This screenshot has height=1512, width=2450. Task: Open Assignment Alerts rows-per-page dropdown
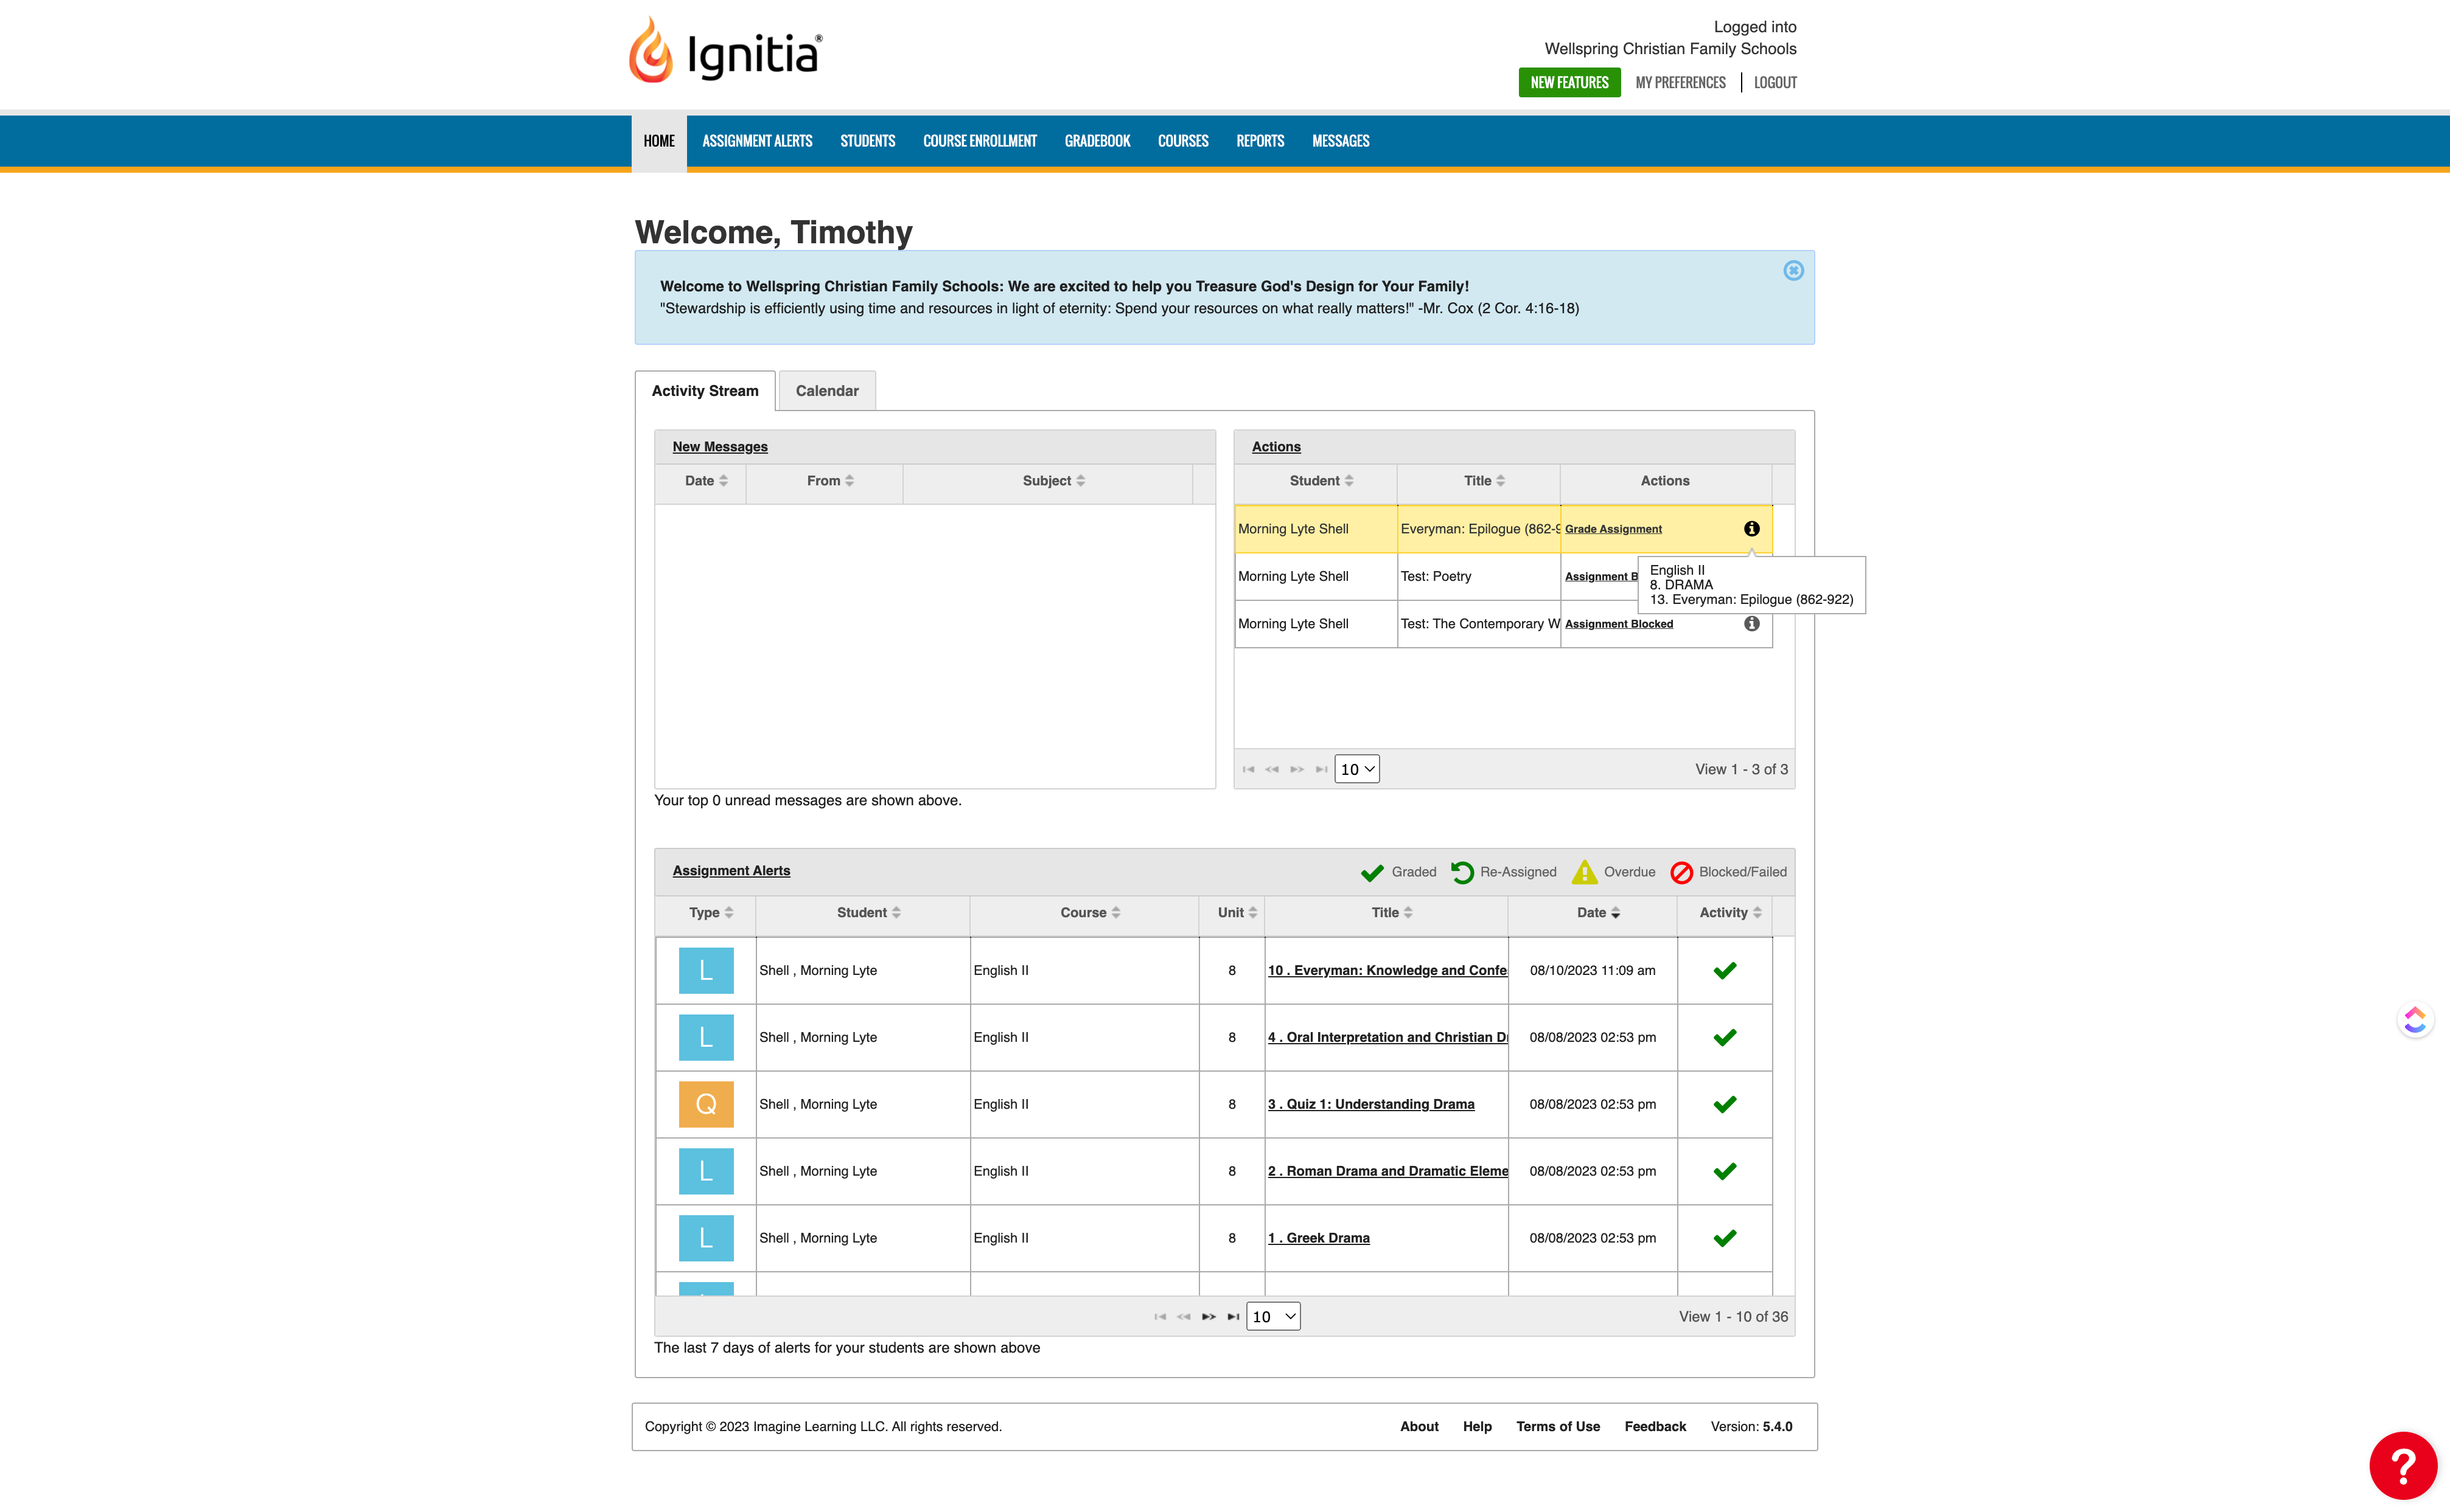click(x=1272, y=1317)
